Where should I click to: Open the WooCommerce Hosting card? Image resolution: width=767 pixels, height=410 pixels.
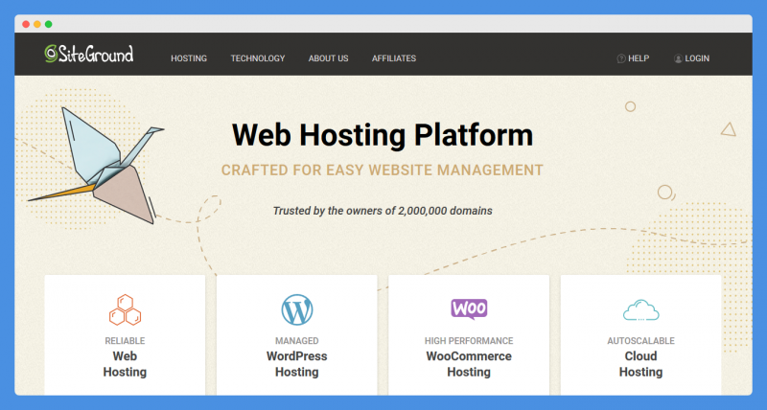469,334
